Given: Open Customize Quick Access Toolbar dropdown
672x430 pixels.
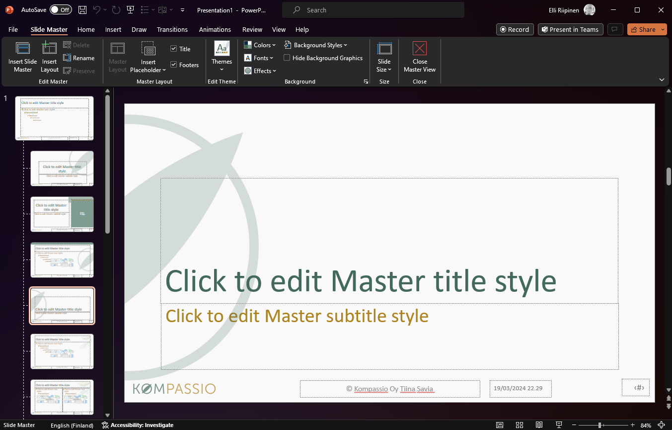Looking at the screenshot, I should pos(182,10).
